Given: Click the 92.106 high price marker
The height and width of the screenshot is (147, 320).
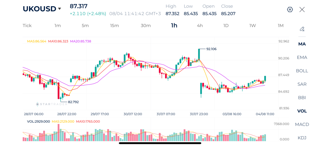Looking at the screenshot, I should (211, 49).
